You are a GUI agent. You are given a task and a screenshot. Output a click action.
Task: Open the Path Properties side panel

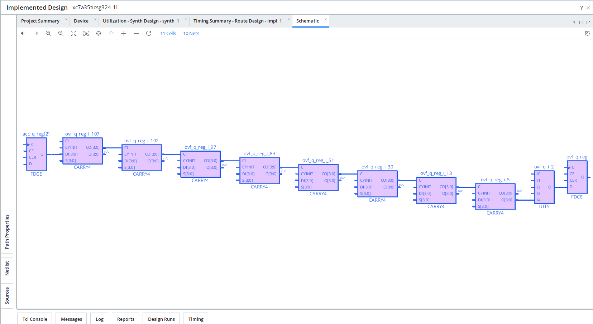click(7, 232)
